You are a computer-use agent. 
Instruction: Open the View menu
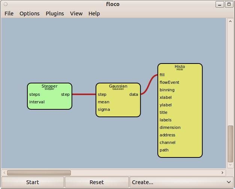pos(76,14)
